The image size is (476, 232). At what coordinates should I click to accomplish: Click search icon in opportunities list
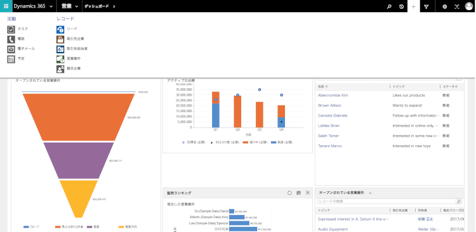pyautogui.click(x=458, y=202)
